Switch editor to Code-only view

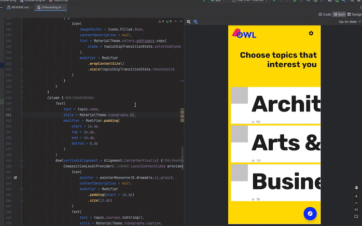[x=325, y=15]
